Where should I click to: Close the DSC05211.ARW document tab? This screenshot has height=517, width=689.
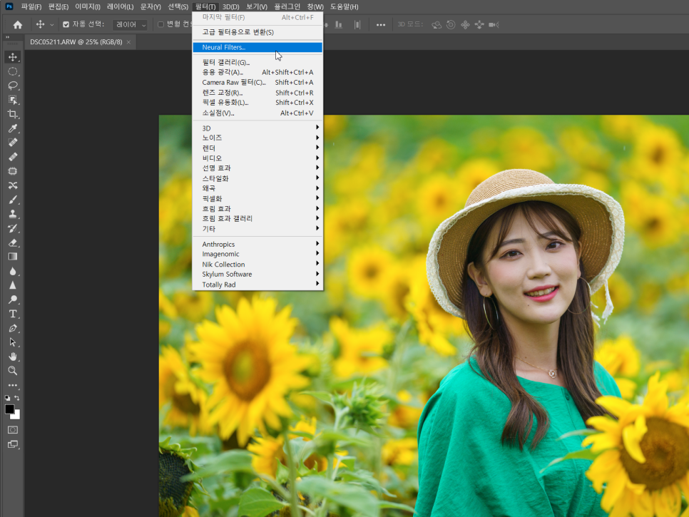128,42
